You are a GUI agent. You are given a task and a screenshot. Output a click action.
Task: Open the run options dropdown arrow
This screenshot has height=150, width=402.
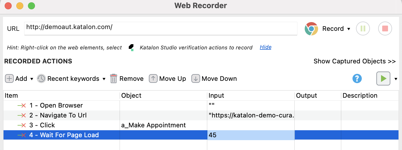(x=396, y=79)
